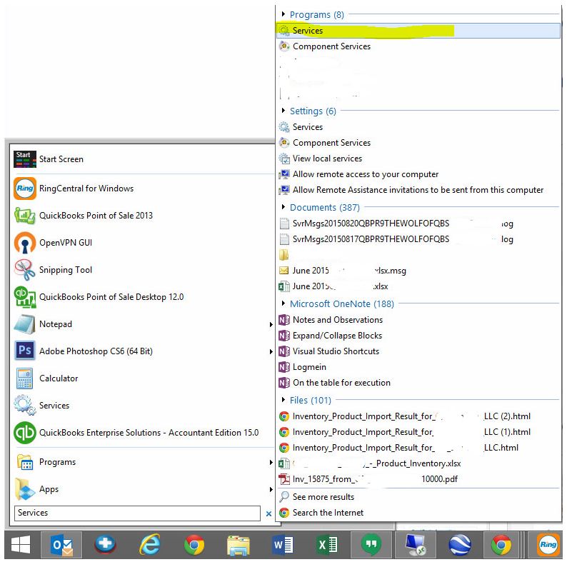Open Start Screen entry
Viewport: 567px width, 562px height.
(144, 159)
